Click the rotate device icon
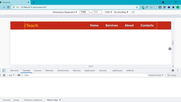Image resolution: width=181 pixels, height=102 pixels. coord(133,12)
